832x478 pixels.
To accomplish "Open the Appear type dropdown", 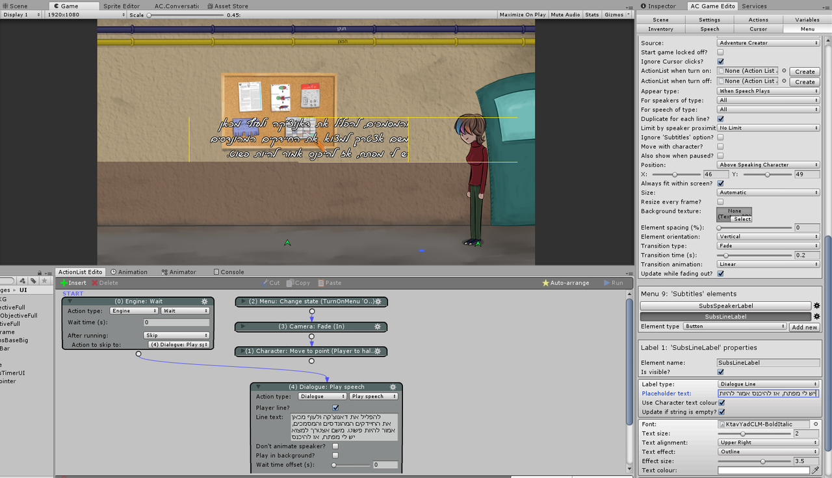I will [768, 91].
